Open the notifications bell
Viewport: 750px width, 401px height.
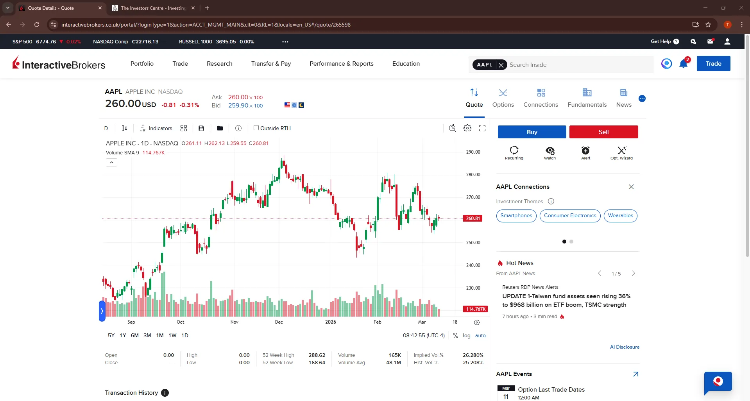(684, 64)
